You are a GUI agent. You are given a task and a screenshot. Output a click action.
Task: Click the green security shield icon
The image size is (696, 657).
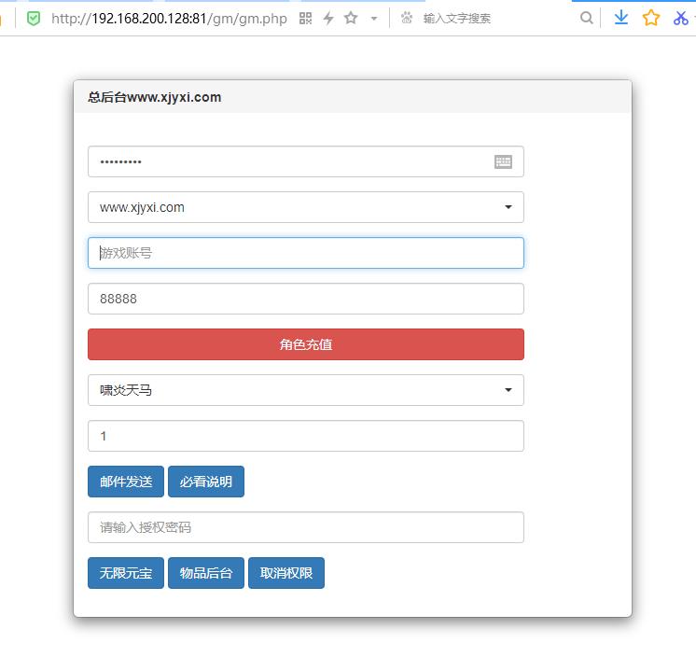[x=35, y=18]
